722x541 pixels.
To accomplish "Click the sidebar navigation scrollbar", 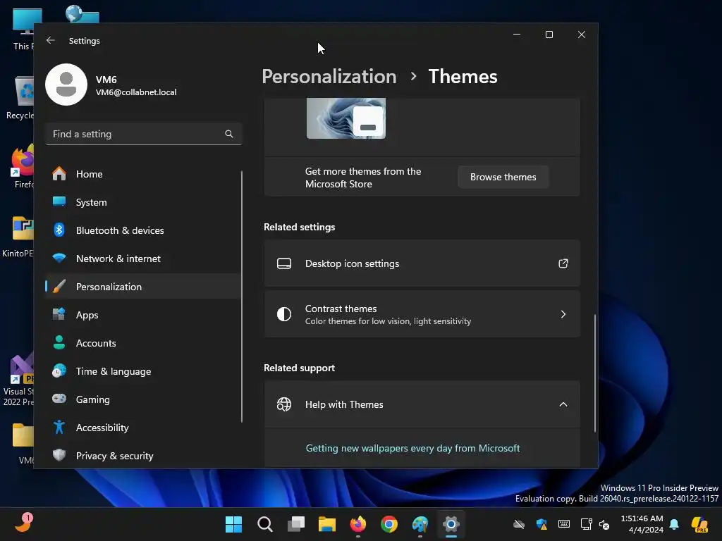I will pos(242,297).
